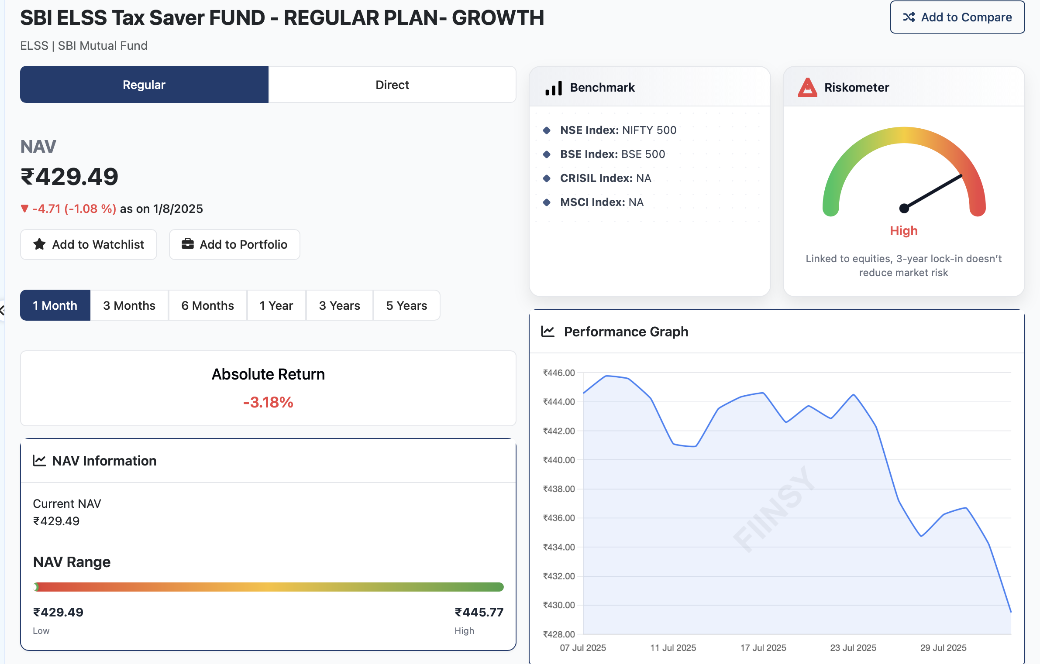This screenshot has width=1040, height=664.
Task: Switch to the Direct plan tab
Action: tap(392, 85)
